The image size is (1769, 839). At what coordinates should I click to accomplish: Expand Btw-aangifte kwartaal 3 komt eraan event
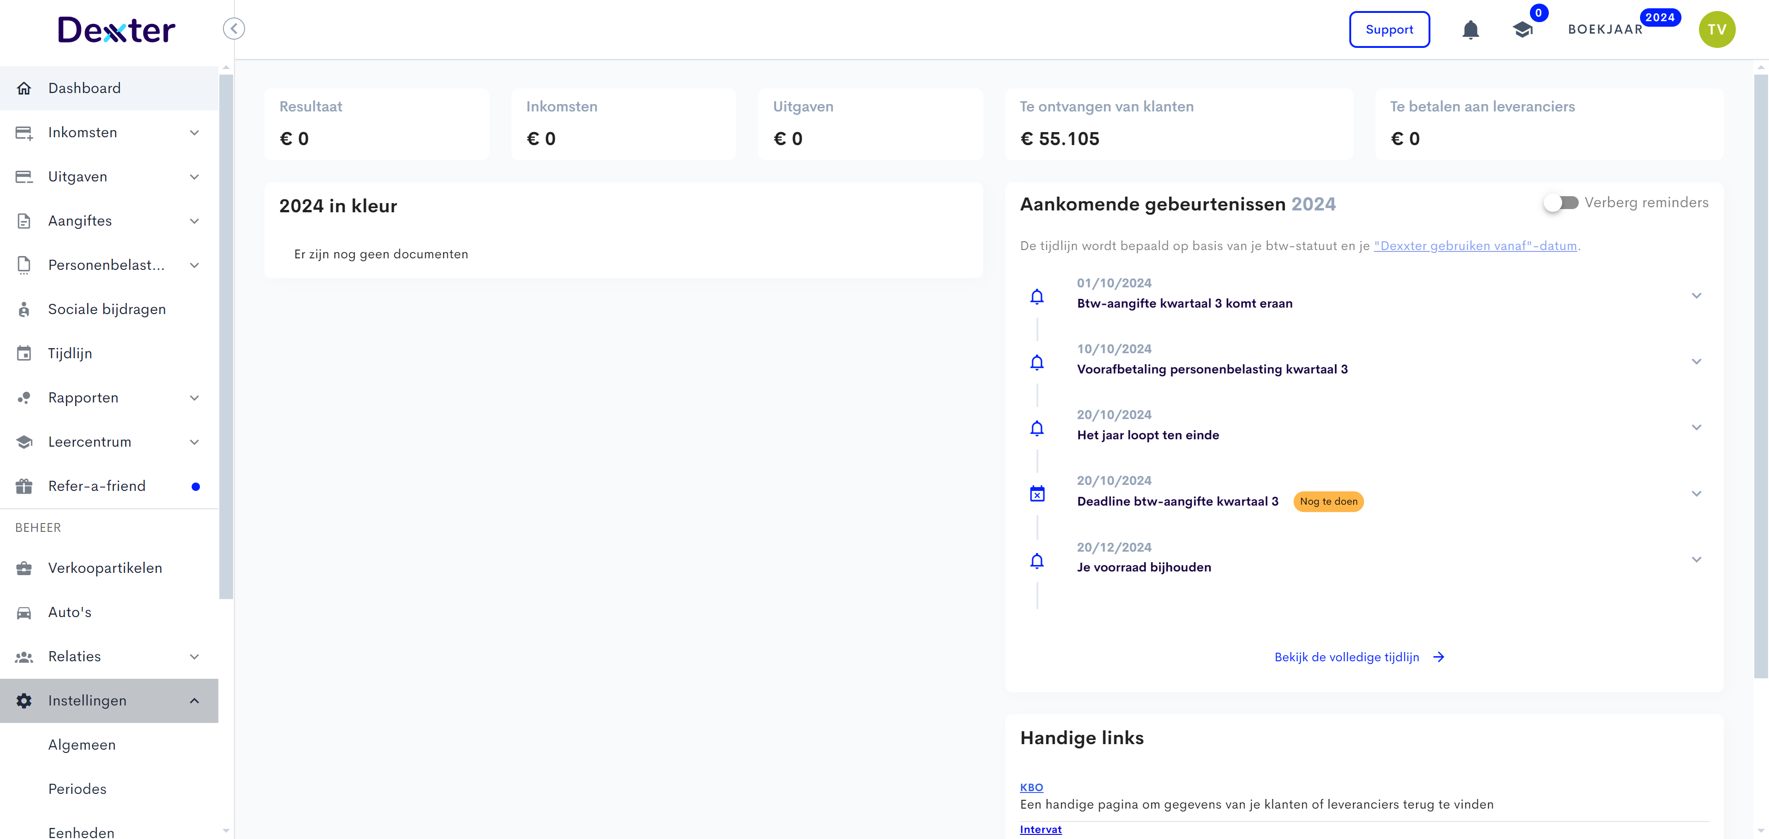click(x=1696, y=296)
